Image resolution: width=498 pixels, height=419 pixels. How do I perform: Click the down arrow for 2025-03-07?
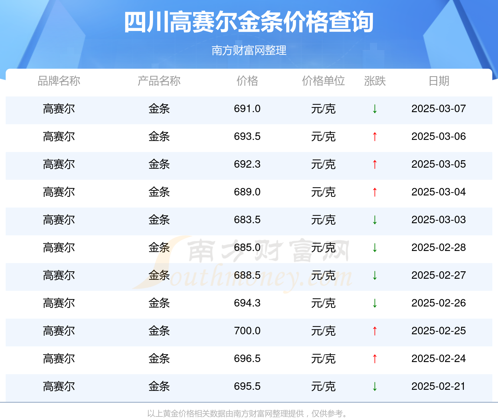pos(375,109)
